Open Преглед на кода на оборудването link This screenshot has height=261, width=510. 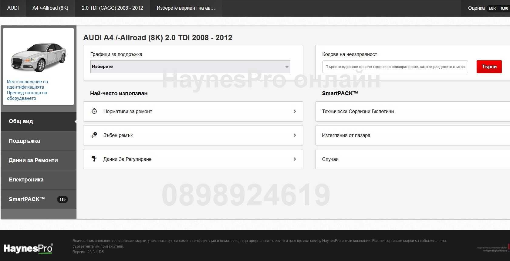pos(27,96)
